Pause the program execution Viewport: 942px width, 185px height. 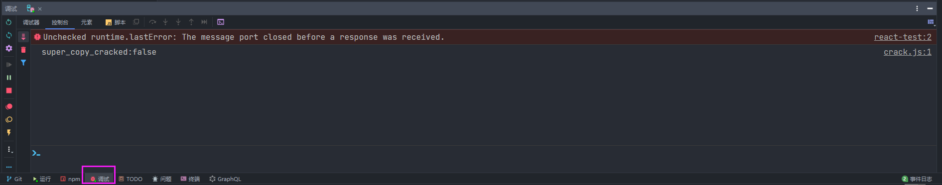[8, 78]
